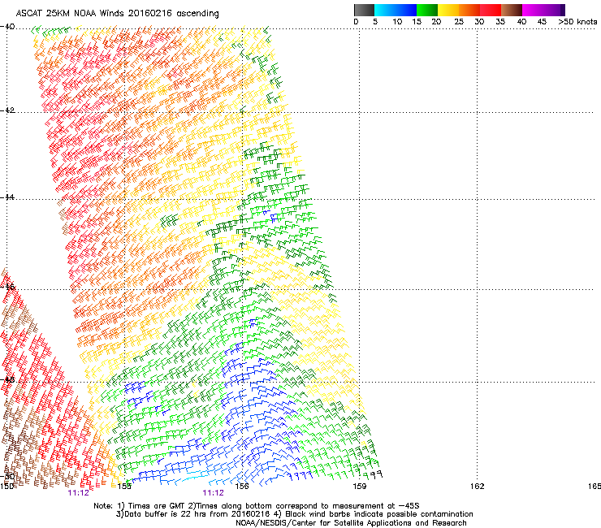The height and width of the screenshot is (528, 601).
Task: Click the yellow 20-25 knots legend segment
Action: pos(448,10)
